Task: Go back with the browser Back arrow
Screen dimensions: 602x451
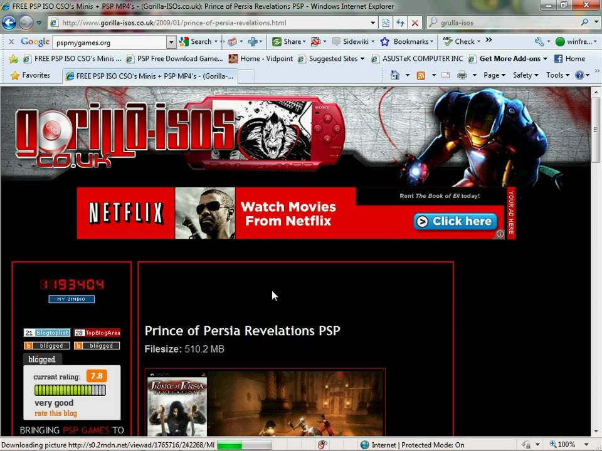Action: coord(9,23)
